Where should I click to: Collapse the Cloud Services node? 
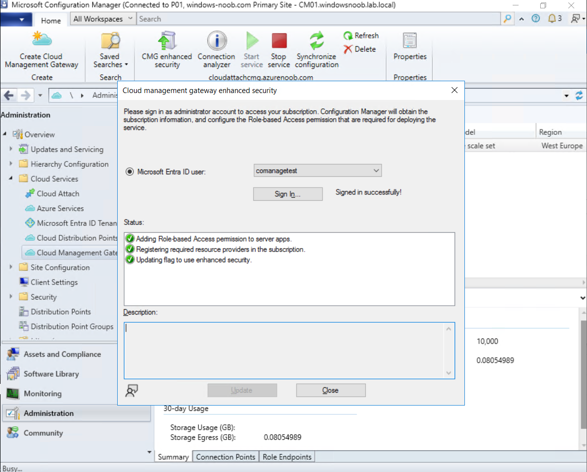11,178
